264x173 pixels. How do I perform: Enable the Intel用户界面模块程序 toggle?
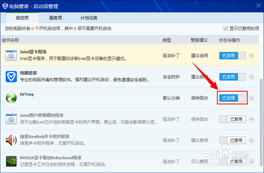(x=232, y=119)
